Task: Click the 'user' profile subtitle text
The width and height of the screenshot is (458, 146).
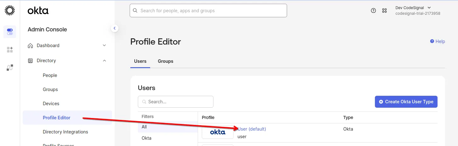Action: (x=242, y=137)
